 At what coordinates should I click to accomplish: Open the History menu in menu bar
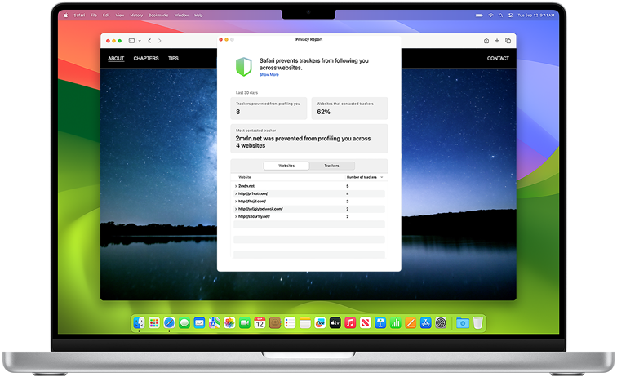pos(136,15)
